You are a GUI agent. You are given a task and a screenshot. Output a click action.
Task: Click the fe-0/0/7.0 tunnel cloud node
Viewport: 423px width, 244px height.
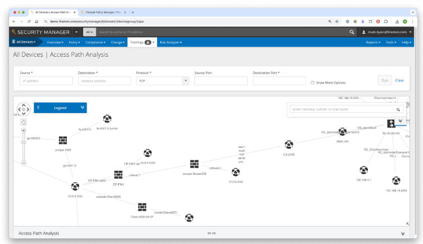click(x=107, y=119)
